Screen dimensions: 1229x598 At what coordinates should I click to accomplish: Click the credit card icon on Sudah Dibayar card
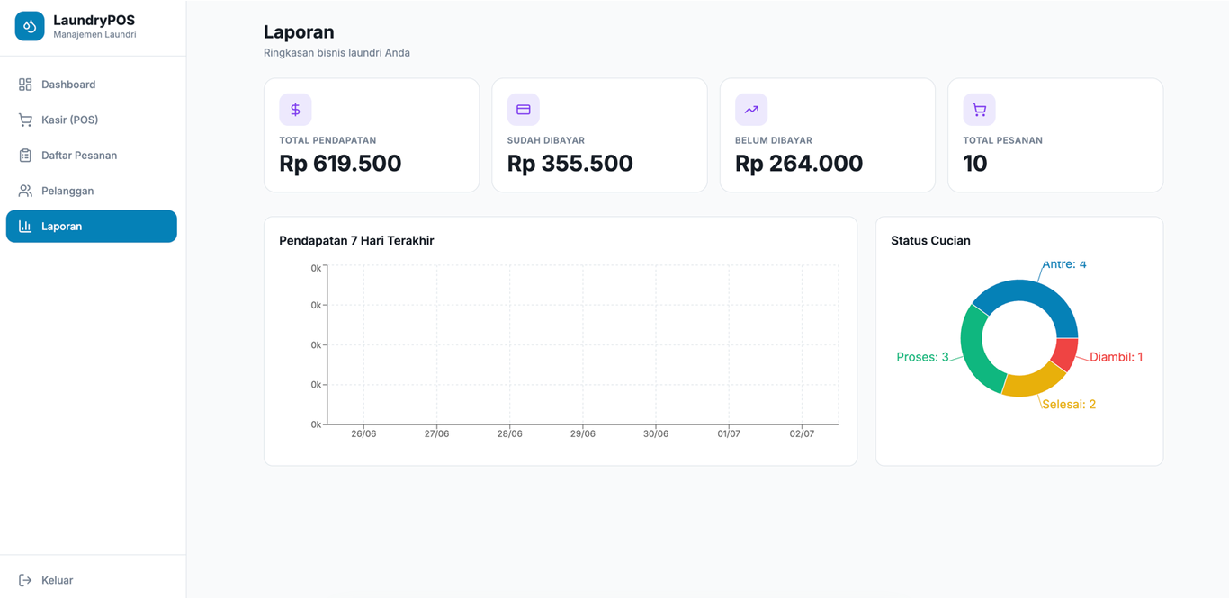click(524, 110)
